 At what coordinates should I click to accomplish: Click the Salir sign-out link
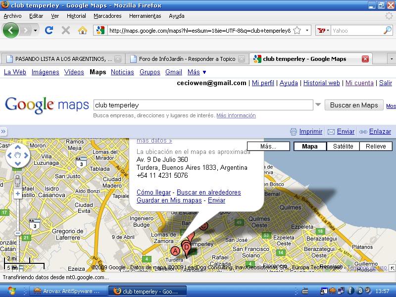(386, 83)
